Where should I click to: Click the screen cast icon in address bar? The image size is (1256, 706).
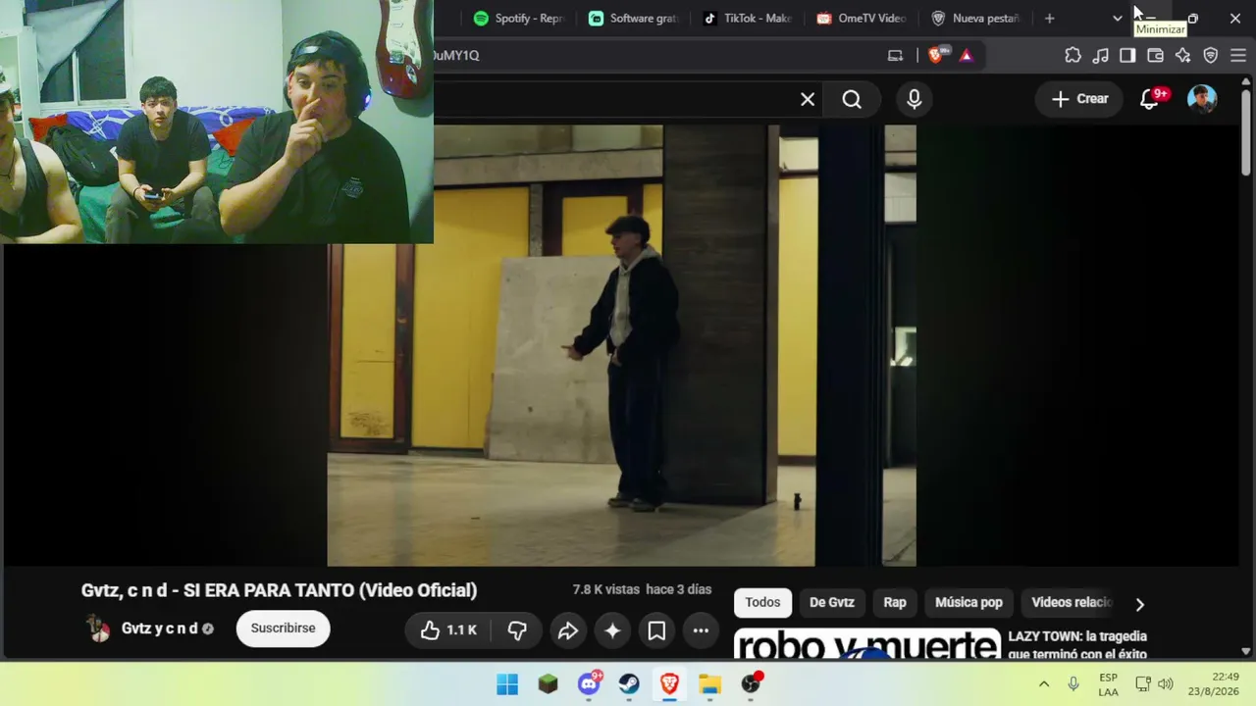(895, 56)
